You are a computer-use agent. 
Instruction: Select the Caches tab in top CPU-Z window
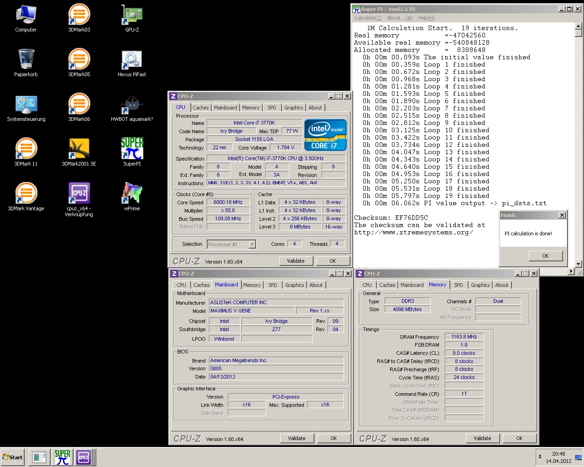[x=200, y=108]
